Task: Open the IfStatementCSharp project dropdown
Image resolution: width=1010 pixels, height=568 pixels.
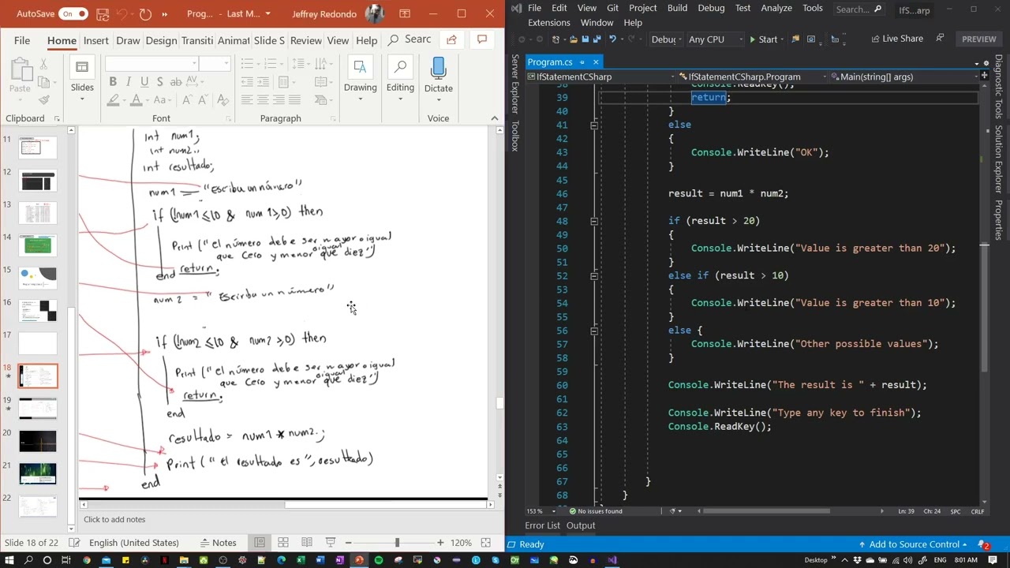Action: [x=600, y=77]
